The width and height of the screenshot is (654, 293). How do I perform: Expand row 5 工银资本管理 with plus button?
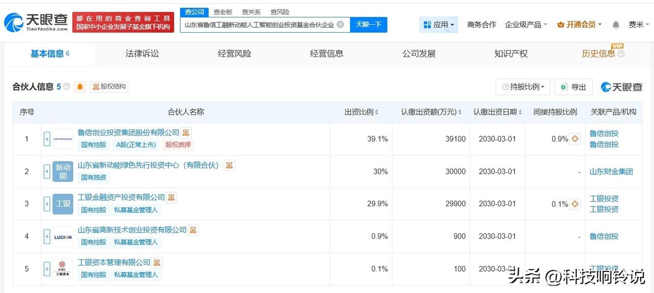click(x=47, y=269)
